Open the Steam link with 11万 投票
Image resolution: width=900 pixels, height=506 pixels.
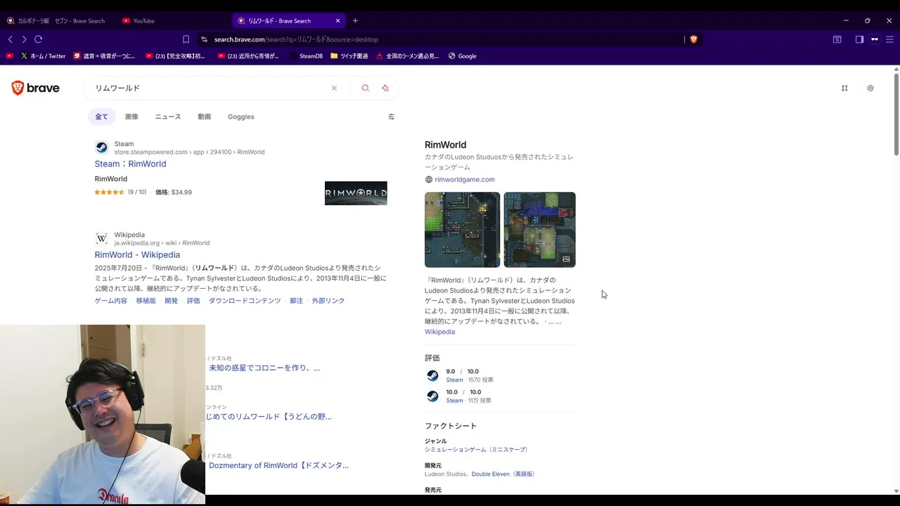pos(454,401)
